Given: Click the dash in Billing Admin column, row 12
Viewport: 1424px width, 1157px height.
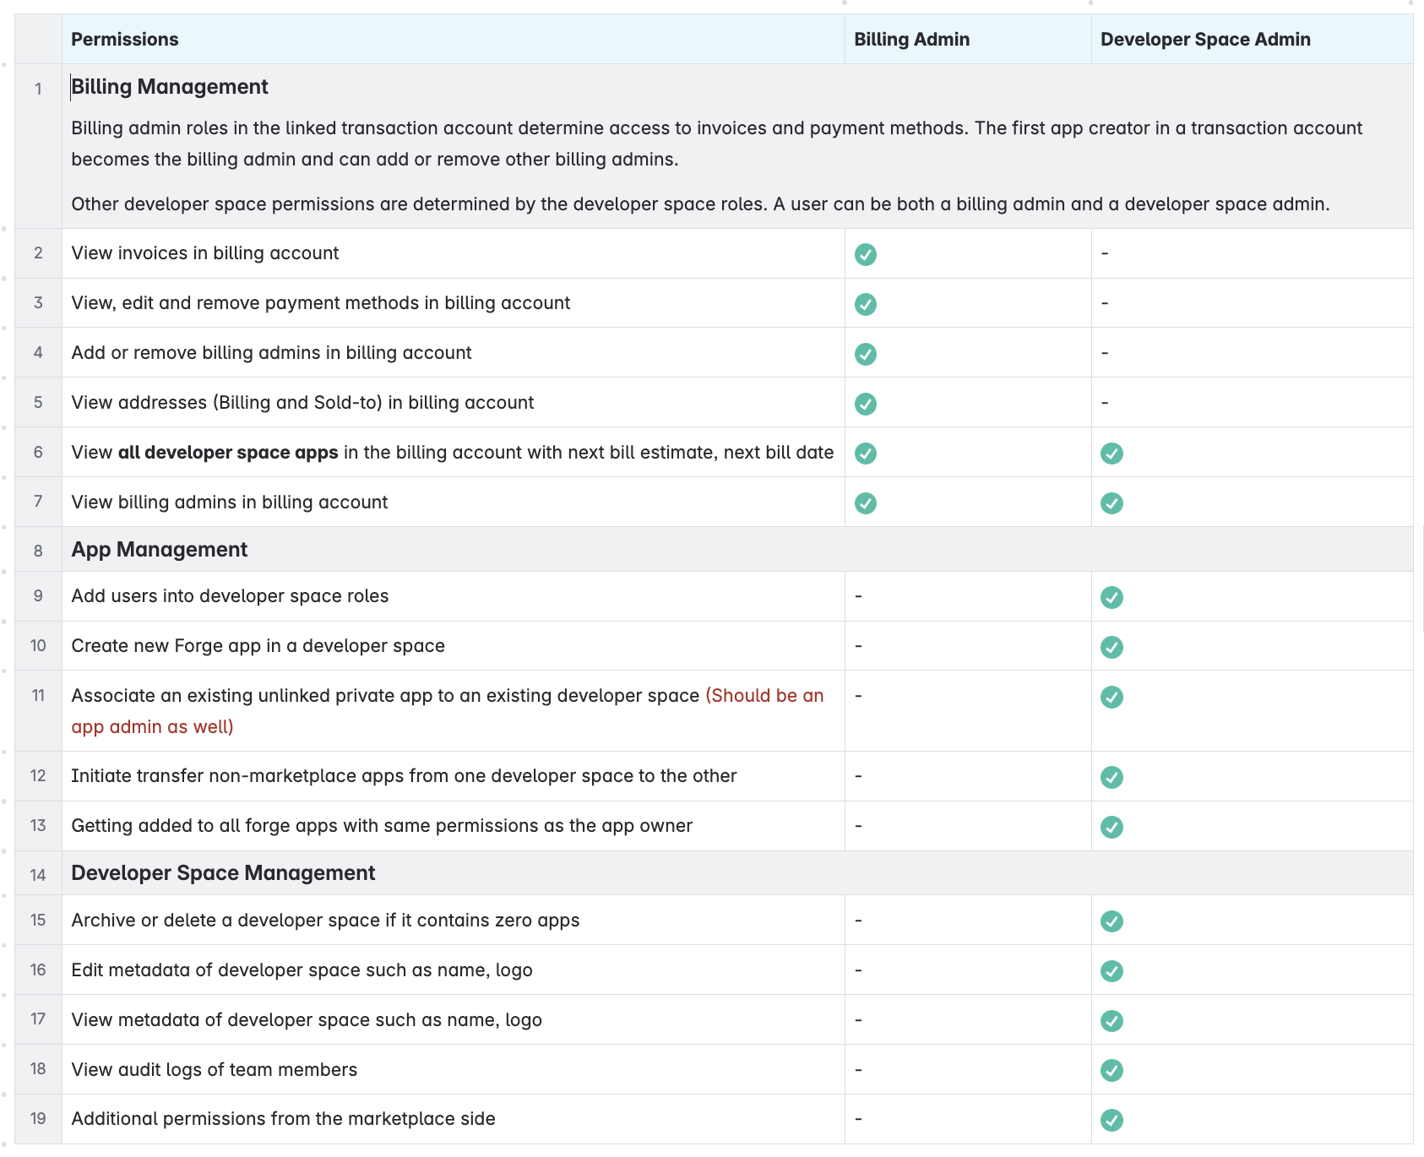Looking at the screenshot, I should tap(858, 776).
